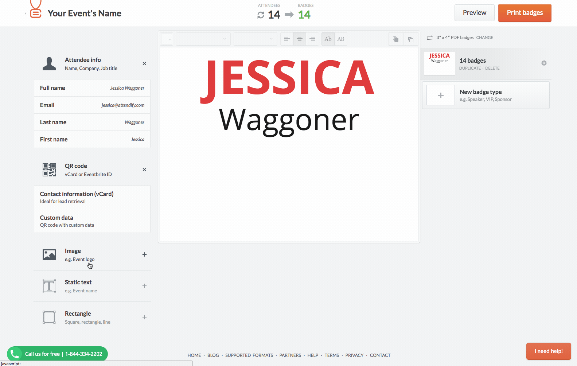Click the green badges count 14
Viewport: 577px width, 366px height.
(x=304, y=15)
